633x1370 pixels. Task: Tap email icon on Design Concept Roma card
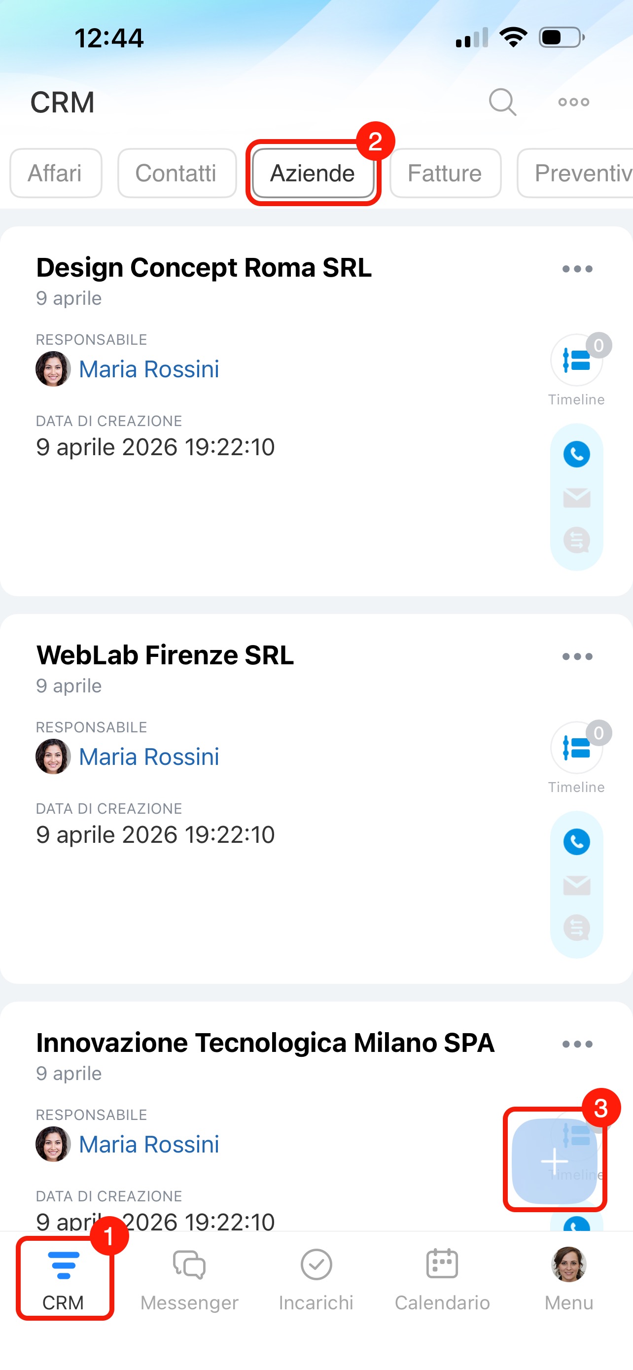[x=576, y=498]
